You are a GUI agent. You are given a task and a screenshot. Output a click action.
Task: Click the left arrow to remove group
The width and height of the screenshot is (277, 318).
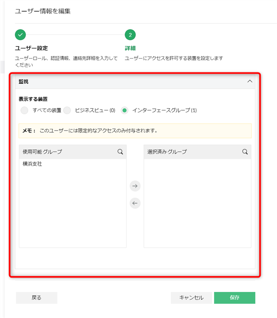pos(135,203)
